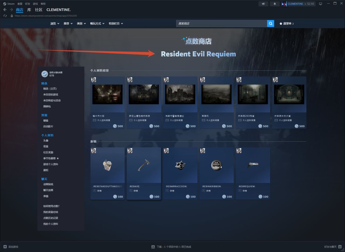This screenshot has height=252, width=345.
Task: Open the CLEMENTINE $2.93 account dropdown
Action: point(301,4)
